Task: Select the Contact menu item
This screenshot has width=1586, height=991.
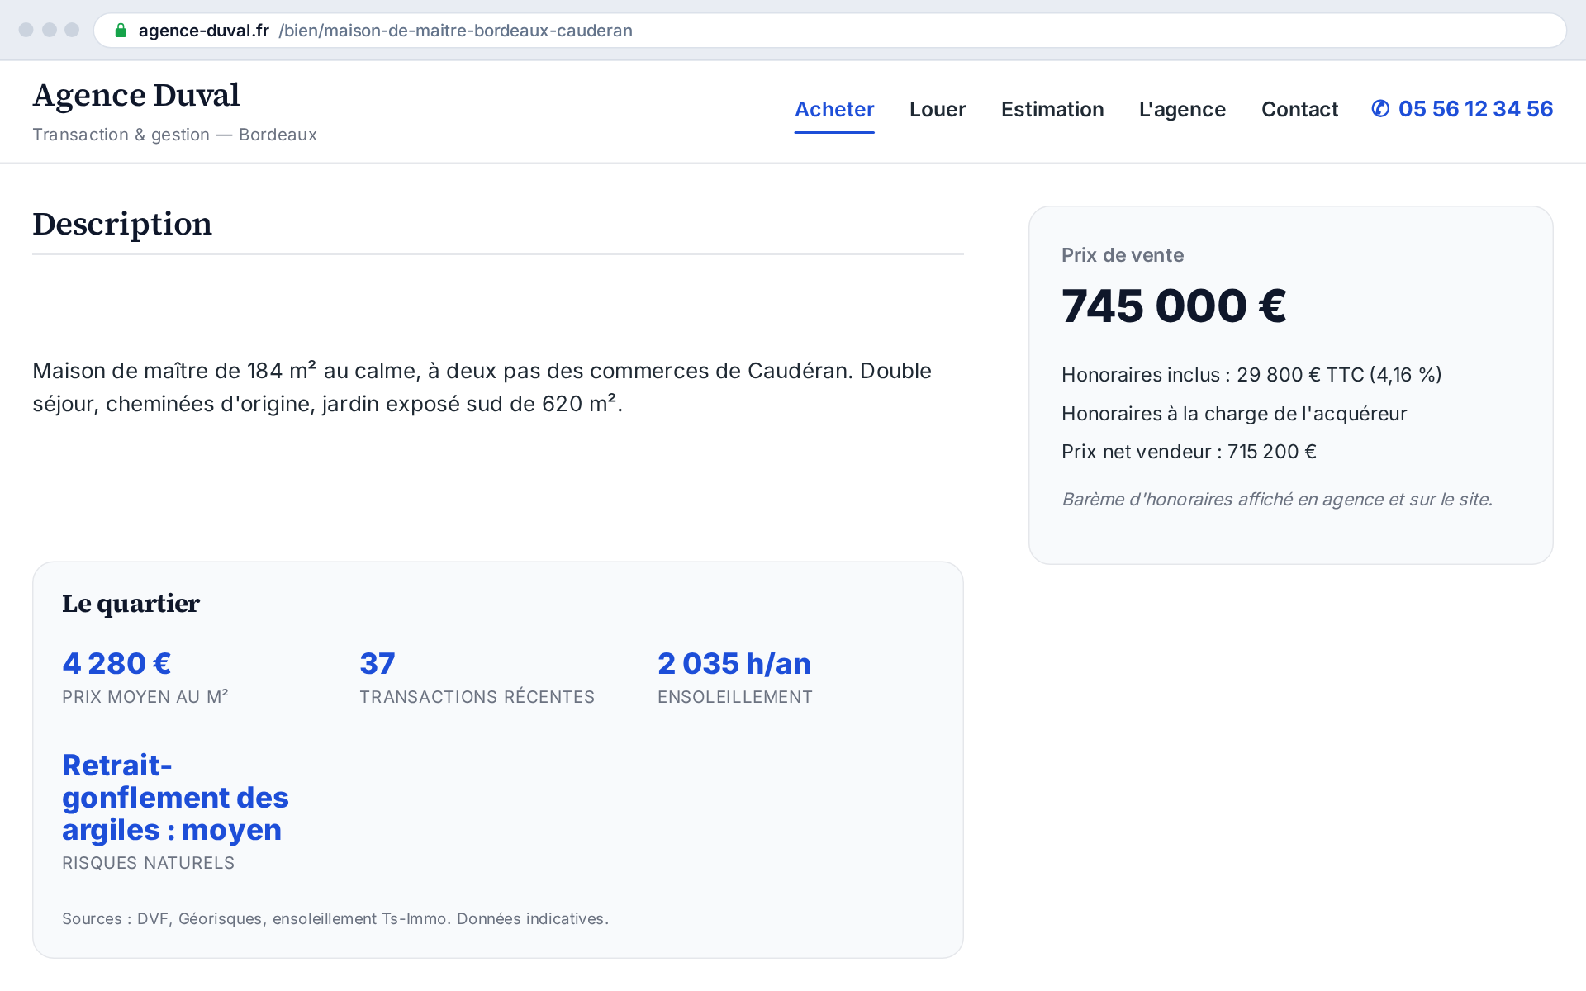Action: click(x=1299, y=109)
